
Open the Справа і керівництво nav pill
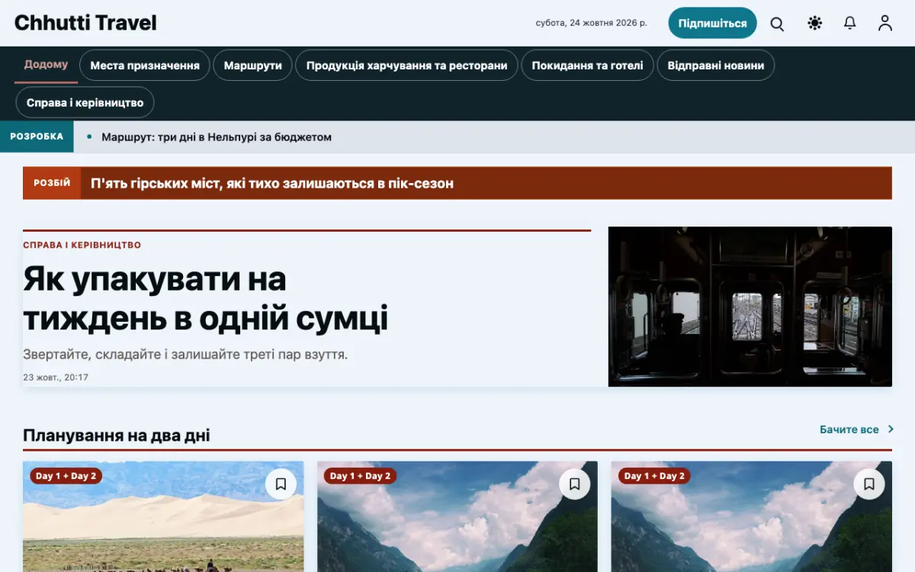[85, 102]
